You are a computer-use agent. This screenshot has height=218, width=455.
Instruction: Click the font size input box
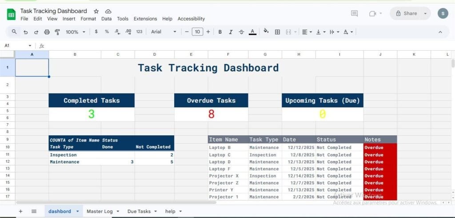[x=197, y=32]
